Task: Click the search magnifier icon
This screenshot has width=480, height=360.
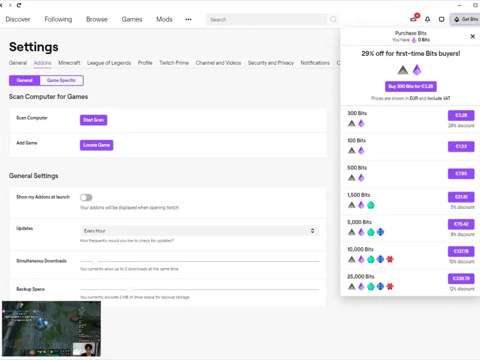Action: point(334,20)
